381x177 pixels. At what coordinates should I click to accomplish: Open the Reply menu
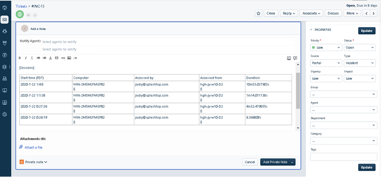point(289,13)
